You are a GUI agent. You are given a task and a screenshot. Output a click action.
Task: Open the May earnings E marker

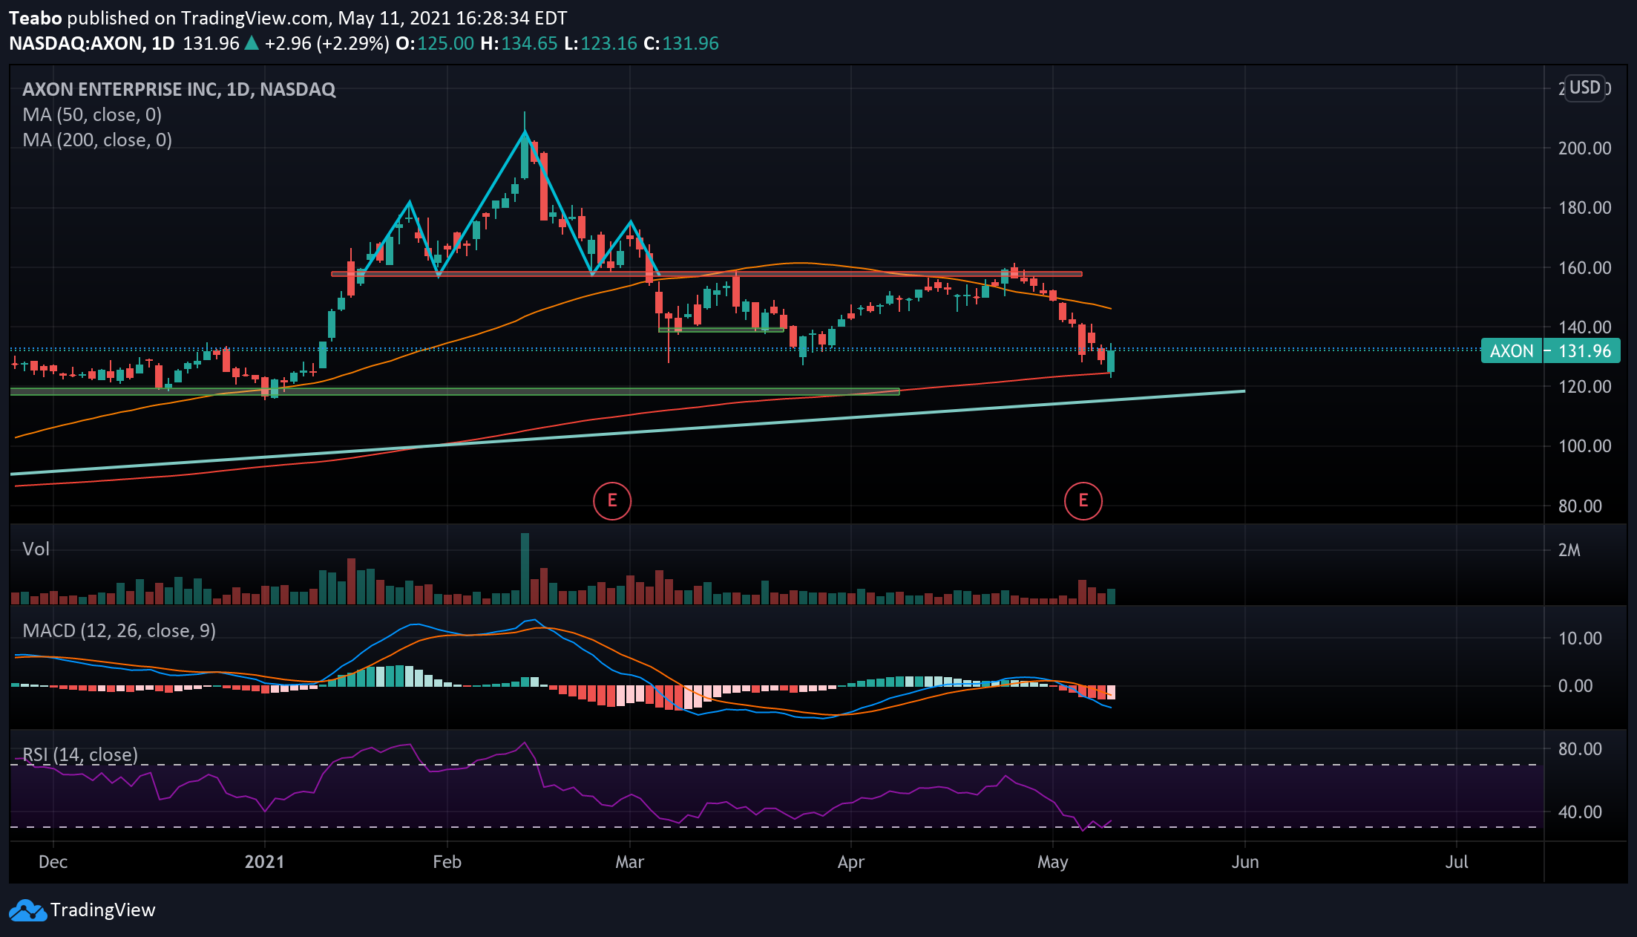click(x=1083, y=501)
